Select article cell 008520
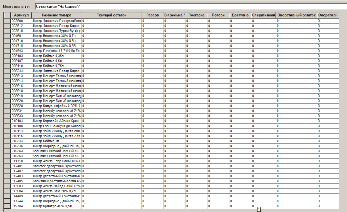The height and width of the screenshot is (212, 347). [21, 101]
